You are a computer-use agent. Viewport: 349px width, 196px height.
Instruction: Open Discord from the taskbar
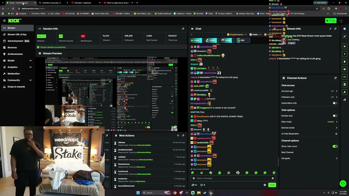(x=181, y=193)
